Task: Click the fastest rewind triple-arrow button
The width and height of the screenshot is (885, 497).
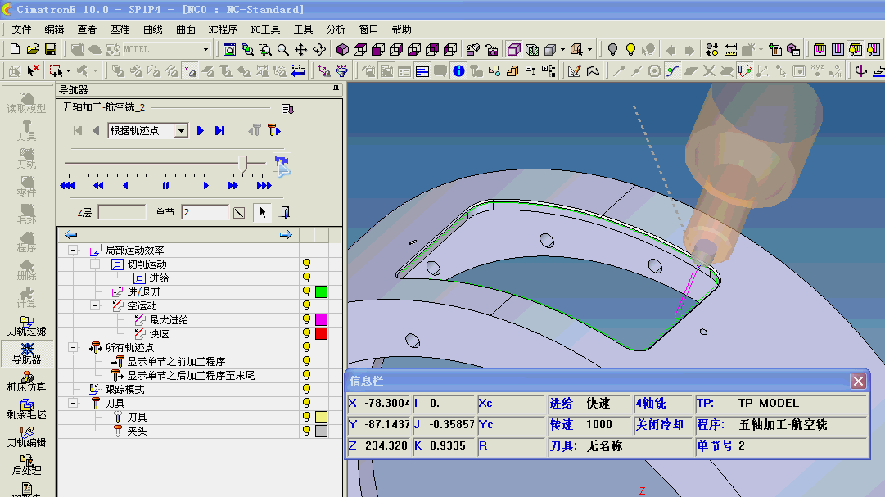Action: click(x=67, y=185)
